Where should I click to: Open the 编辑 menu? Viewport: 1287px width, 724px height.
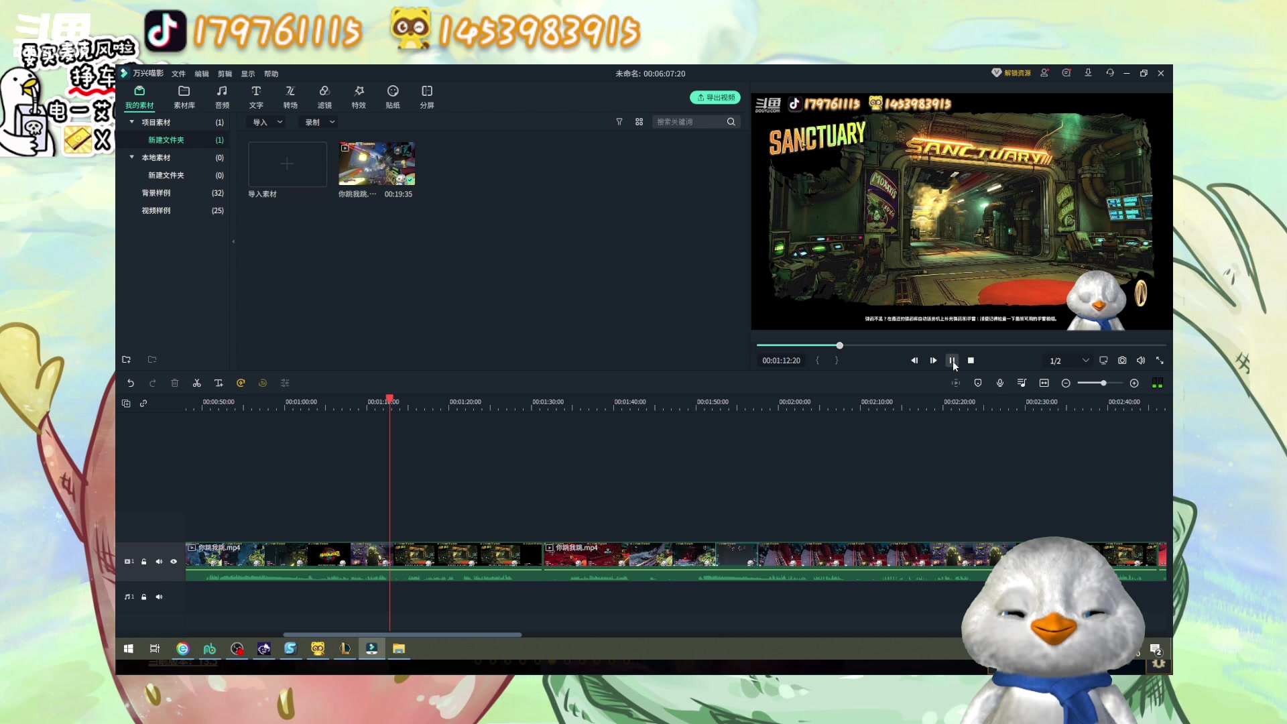[x=202, y=74]
